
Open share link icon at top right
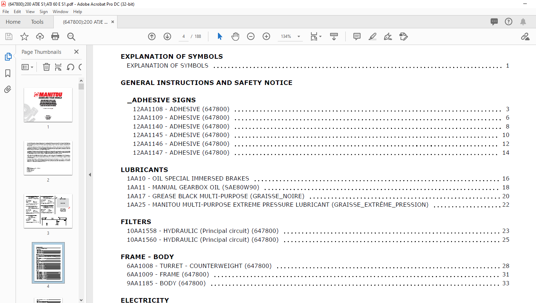[x=525, y=36]
